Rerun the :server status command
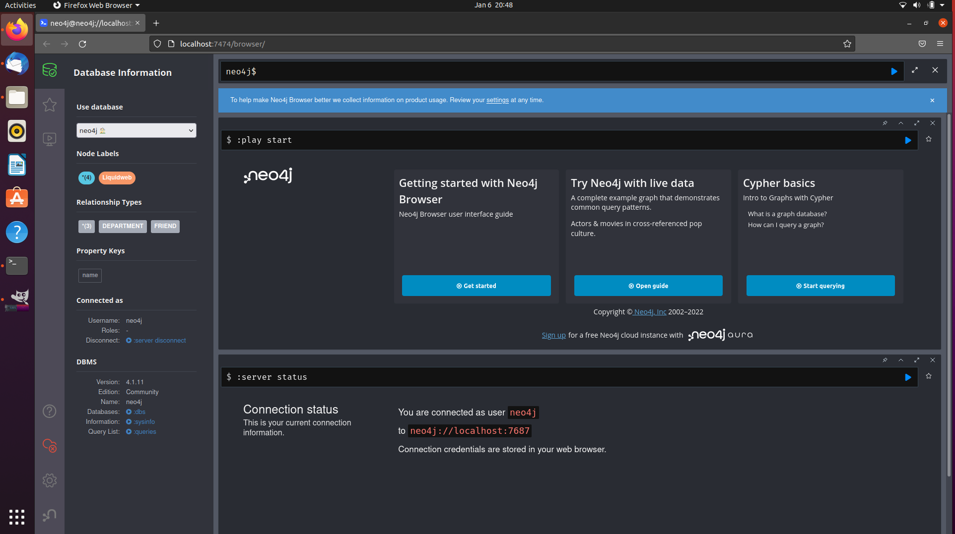The image size is (955, 534). coord(908,377)
